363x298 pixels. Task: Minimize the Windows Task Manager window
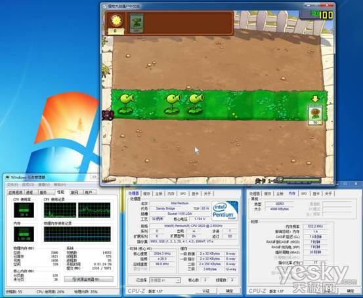click(95, 177)
